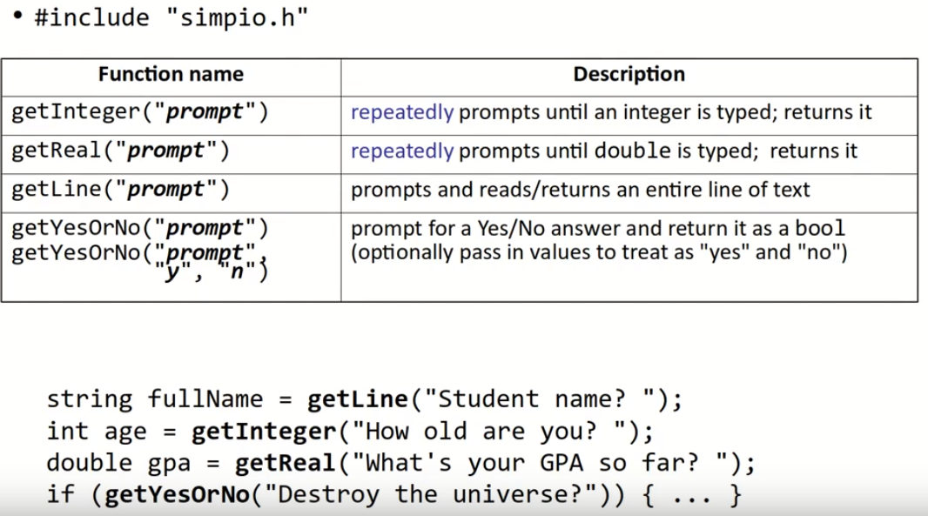Click the "bool" keyword in the description
The height and width of the screenshot is (516, 928).
[x=822, y=228]
